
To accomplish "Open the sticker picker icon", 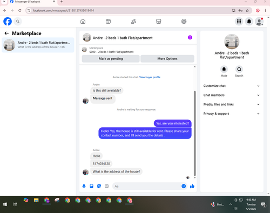I will pyautogui.click(x=99, y=186).
